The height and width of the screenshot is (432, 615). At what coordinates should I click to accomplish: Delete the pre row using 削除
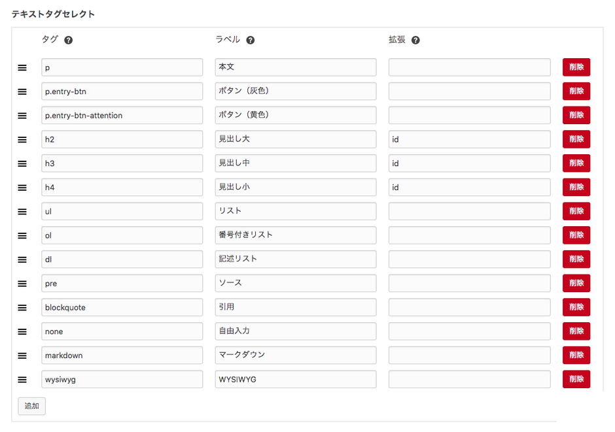point(576,283)
